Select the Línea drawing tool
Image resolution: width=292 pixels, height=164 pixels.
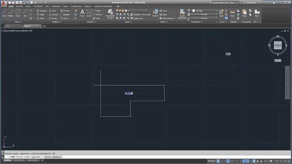point(4,13)
